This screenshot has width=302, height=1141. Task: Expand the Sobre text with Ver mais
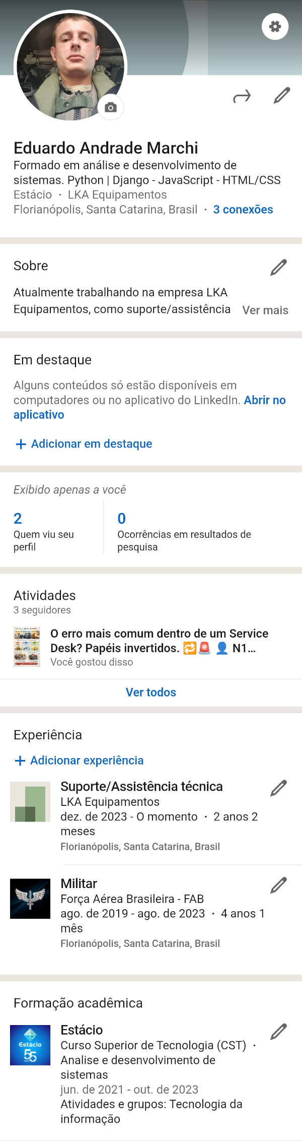tap(265, 310)
